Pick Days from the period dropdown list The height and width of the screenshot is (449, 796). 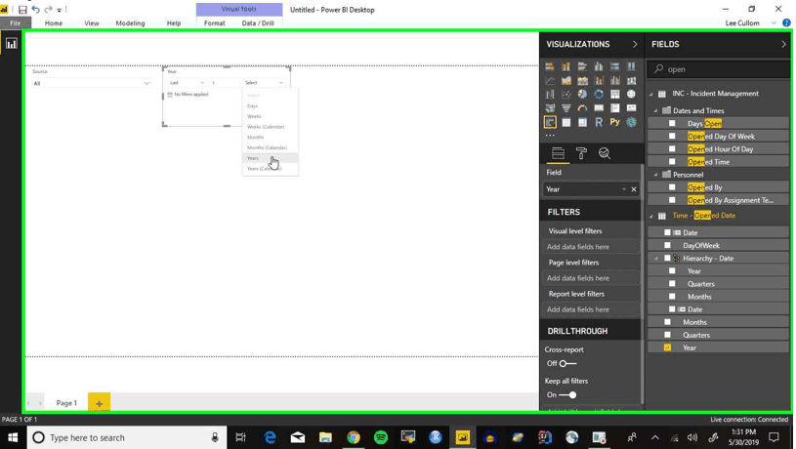(x=271, y=106)
